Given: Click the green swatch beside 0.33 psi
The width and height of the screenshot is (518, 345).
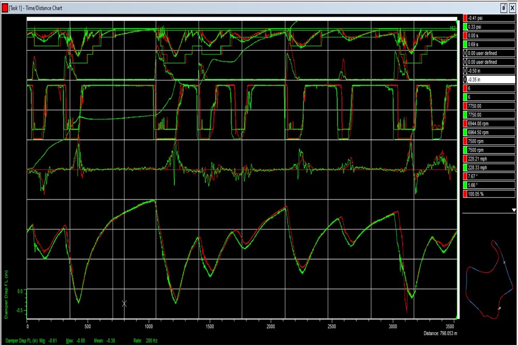Looking at the screenshot, I should pos(465,27).
